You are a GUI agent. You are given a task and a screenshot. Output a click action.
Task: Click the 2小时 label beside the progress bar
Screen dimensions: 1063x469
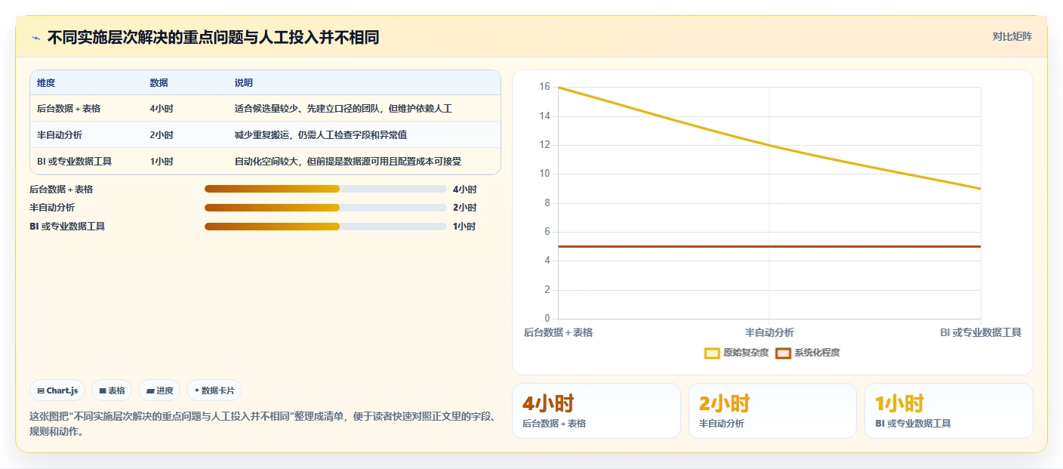(x=464, y=208)
